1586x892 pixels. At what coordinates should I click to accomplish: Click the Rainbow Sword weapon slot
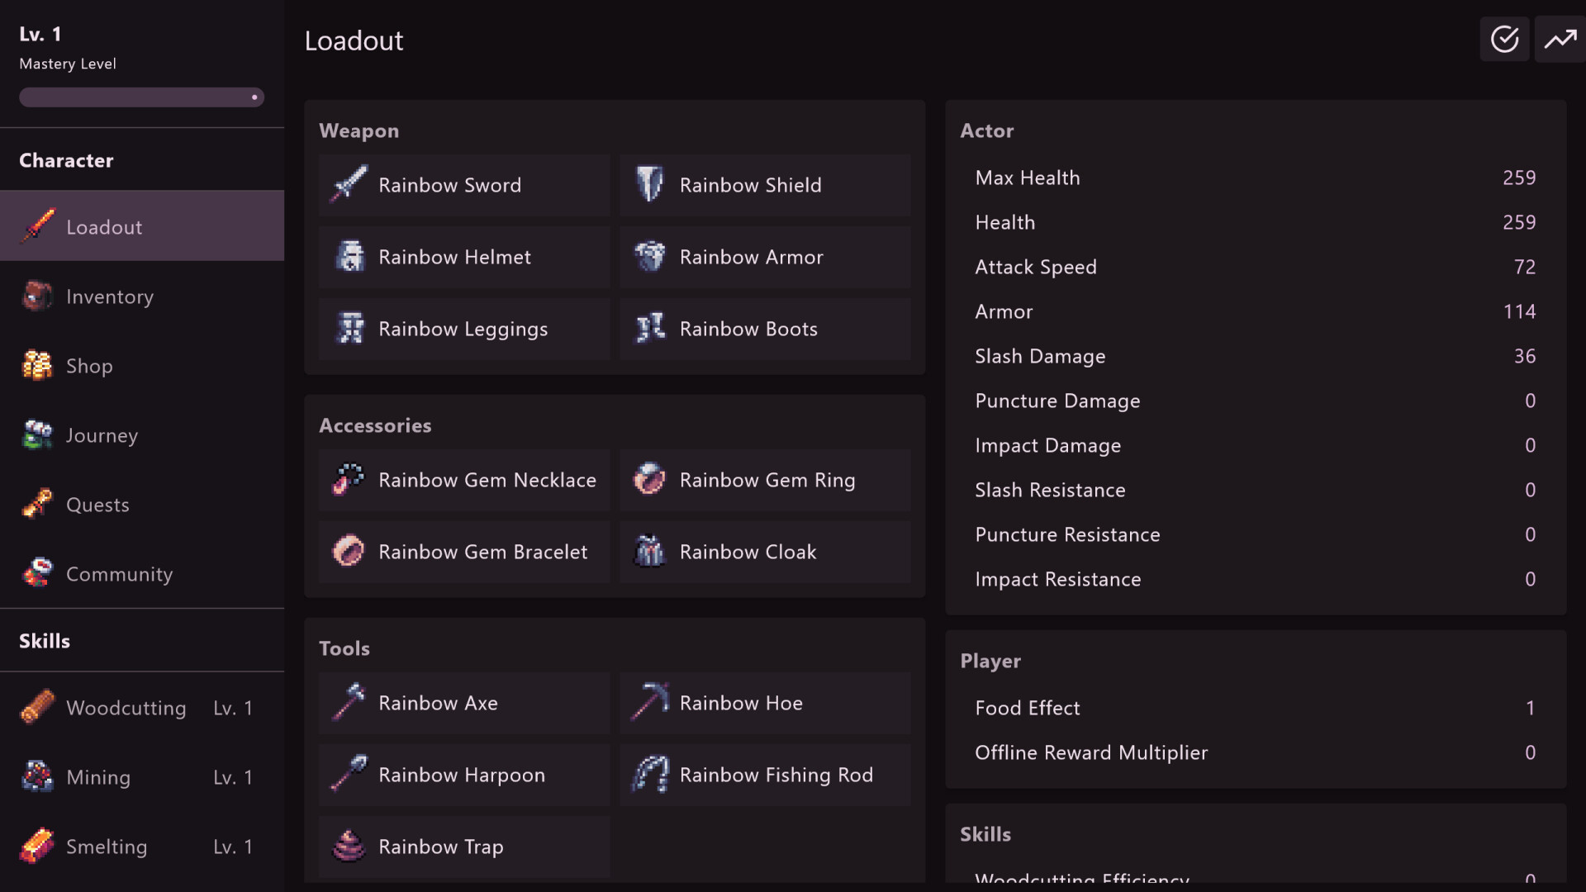pos(463,185)
